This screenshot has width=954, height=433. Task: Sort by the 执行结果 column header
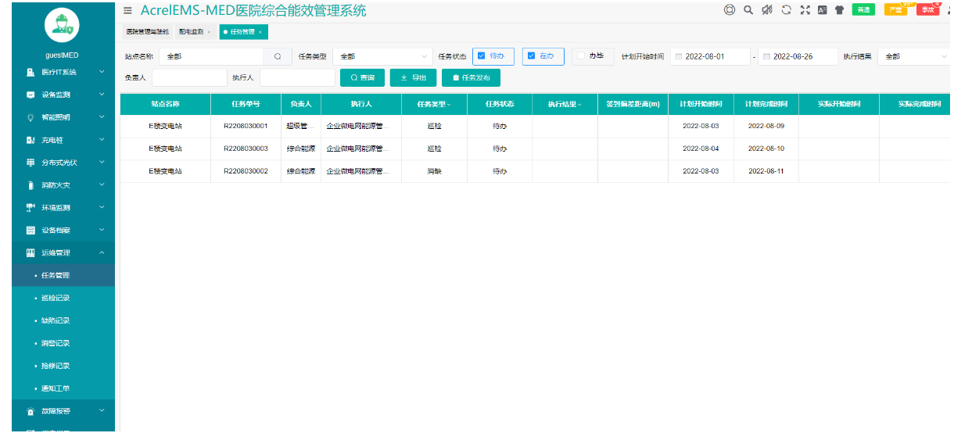565,104
